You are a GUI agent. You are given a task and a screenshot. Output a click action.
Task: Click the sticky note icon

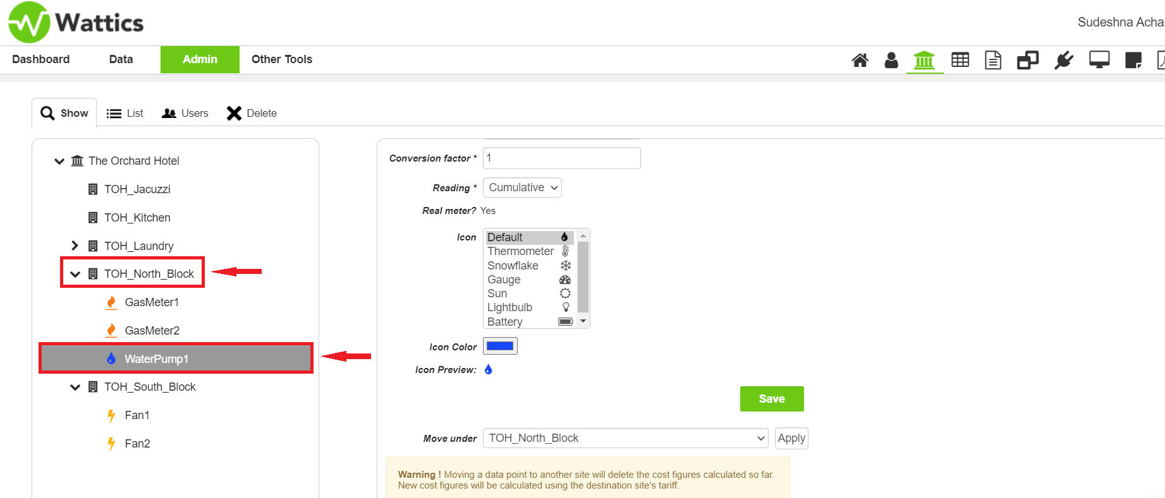(x=1133, y=60)
